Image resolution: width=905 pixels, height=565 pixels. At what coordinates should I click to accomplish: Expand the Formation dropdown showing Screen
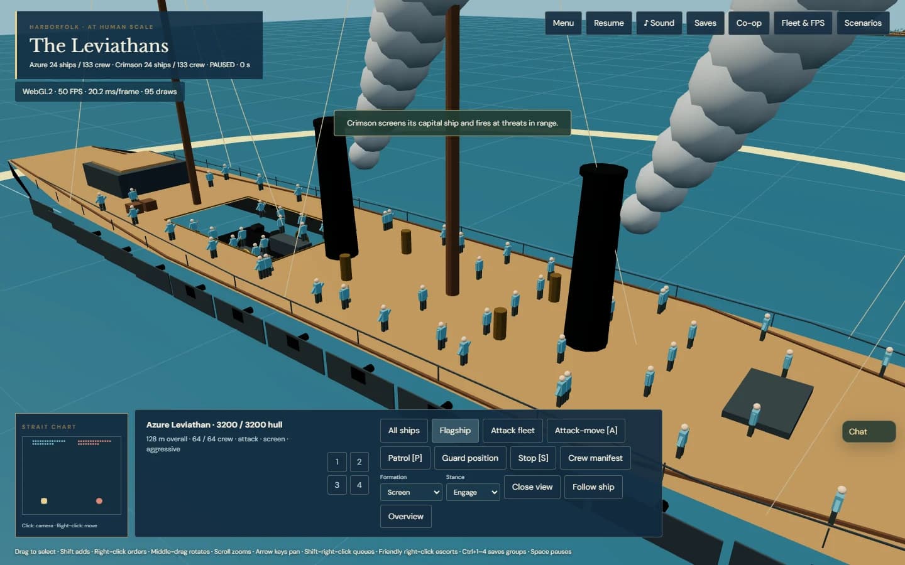[411, 492]
